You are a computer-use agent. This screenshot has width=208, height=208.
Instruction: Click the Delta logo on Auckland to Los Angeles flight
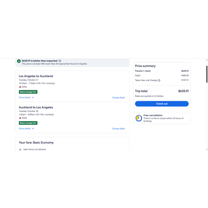20,118
